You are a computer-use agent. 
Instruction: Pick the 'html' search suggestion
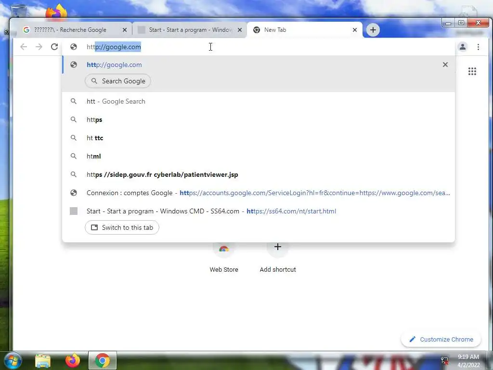(x=259, y=156)
